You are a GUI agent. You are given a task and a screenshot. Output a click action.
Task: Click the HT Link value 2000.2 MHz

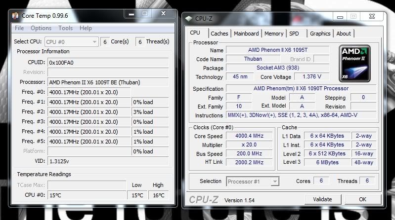(249, 162)
